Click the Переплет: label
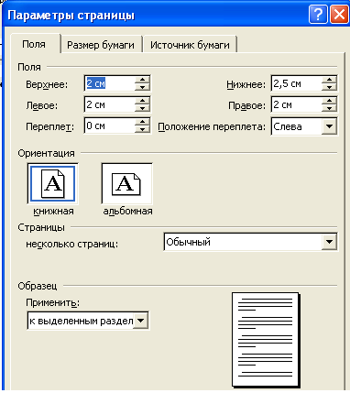Image resolution: width=350 pixels, height=393 pixels. [49, 126]
